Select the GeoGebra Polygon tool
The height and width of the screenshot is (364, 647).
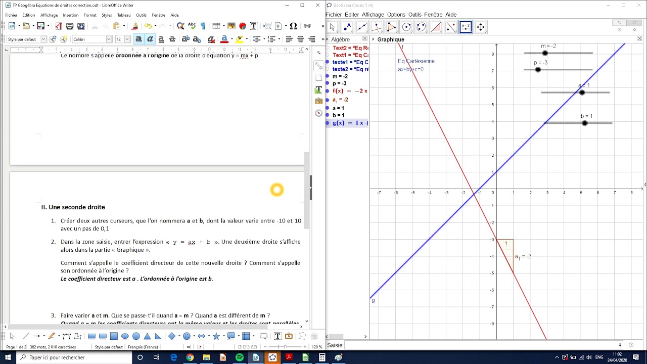point(391,27)
